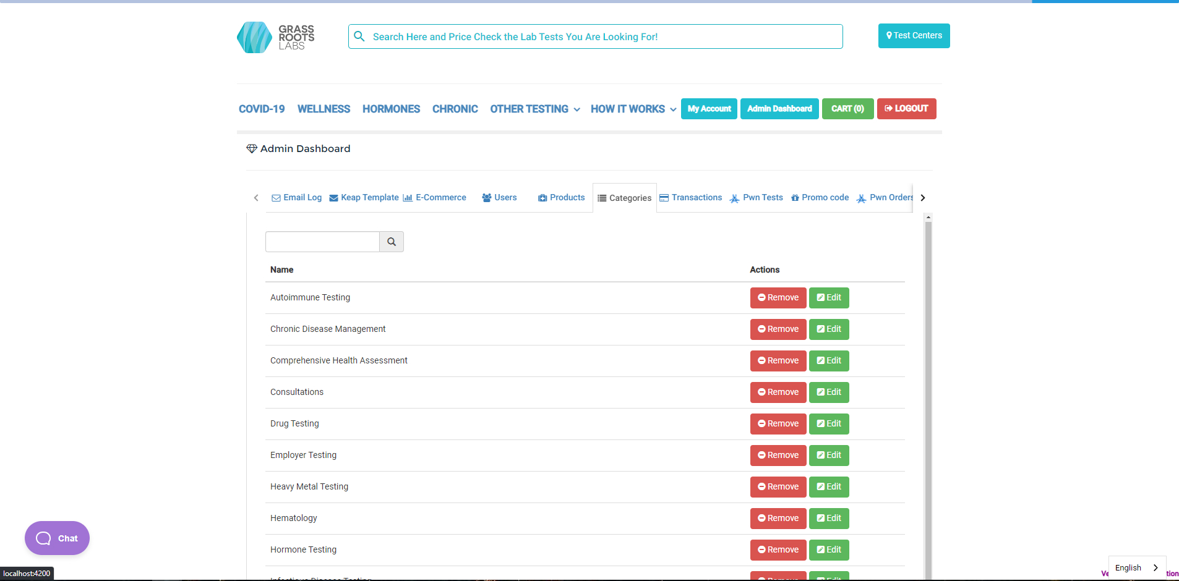View the CART (0) button
This screenshot has width=1179, height=581.
(847, 109)
